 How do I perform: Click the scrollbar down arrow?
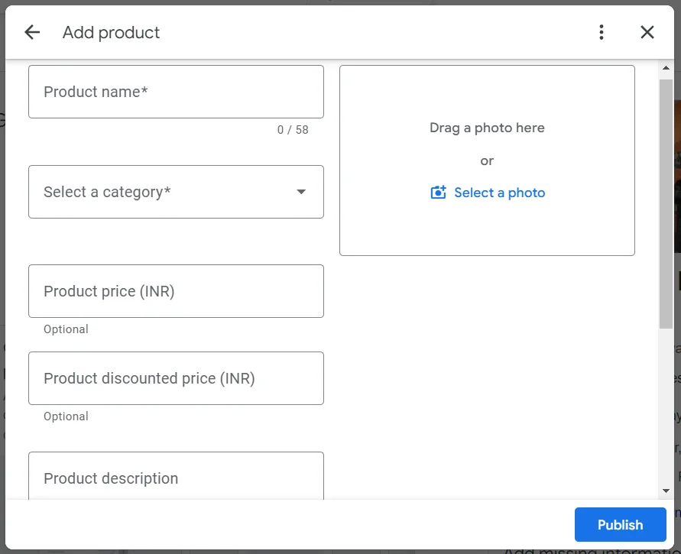[x=666, y=491]
